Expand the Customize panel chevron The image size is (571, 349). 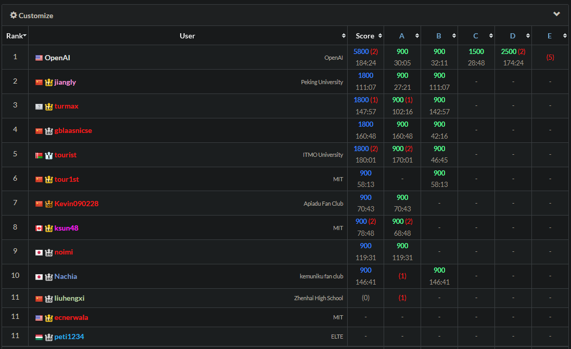pos(556,14)
